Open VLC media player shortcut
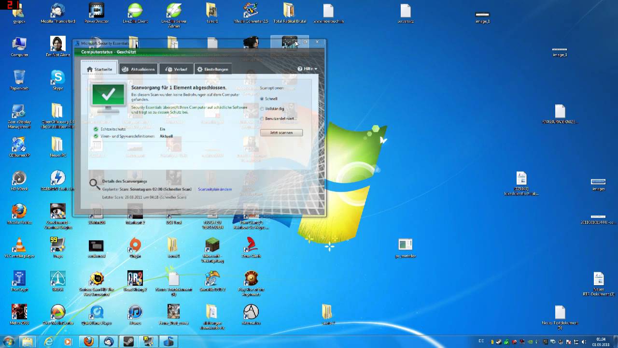Viewport: 618px width, 348px height. coord(19,247)
